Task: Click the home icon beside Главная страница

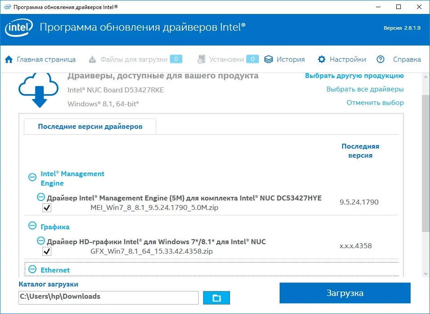Action: (x=9, y=59)
